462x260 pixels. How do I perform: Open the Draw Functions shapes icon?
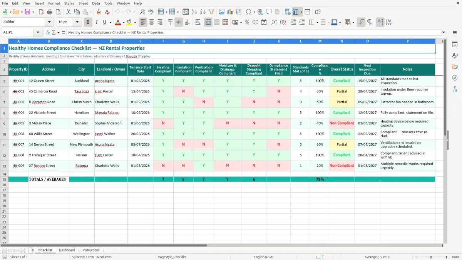[318, 12]
